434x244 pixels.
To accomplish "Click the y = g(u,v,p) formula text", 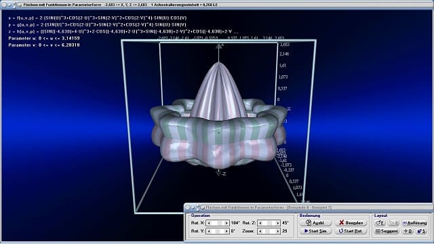I will pos(97,24).
